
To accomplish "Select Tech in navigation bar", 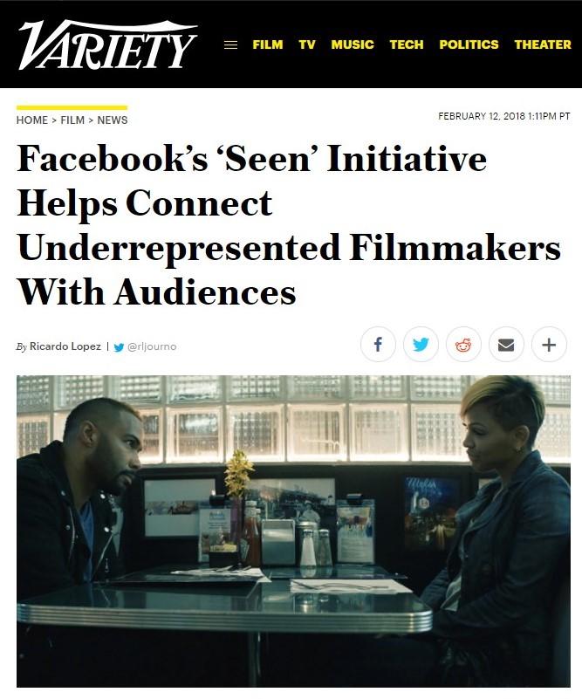I will point(407,45).
